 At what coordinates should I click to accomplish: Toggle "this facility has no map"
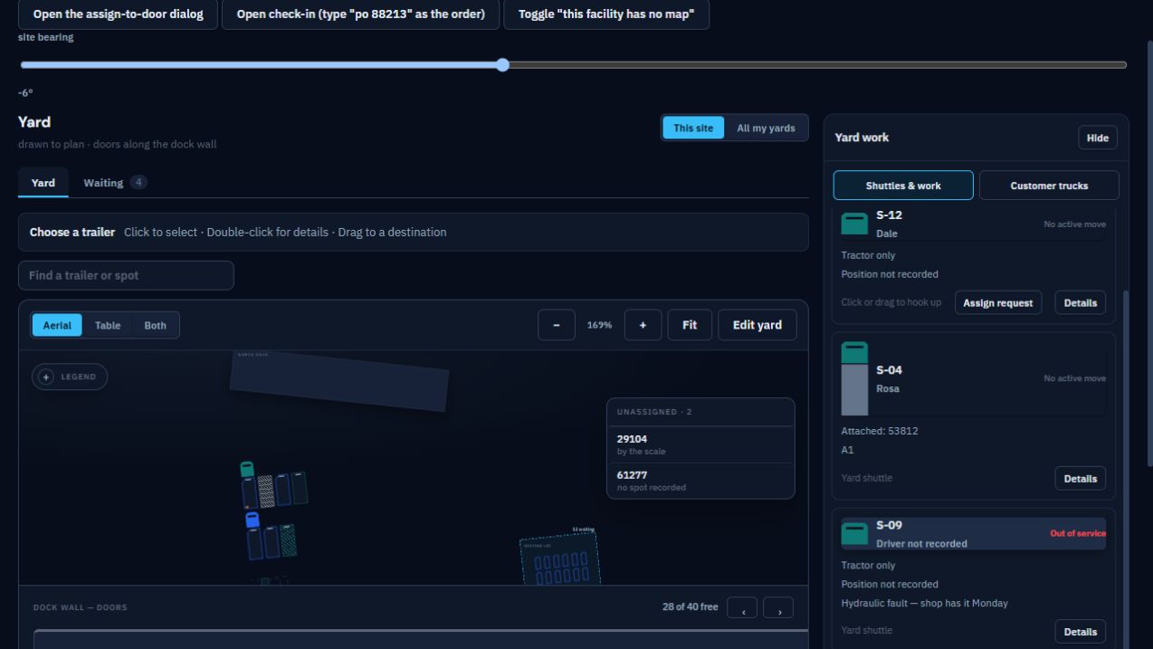[x=606, y=14]
